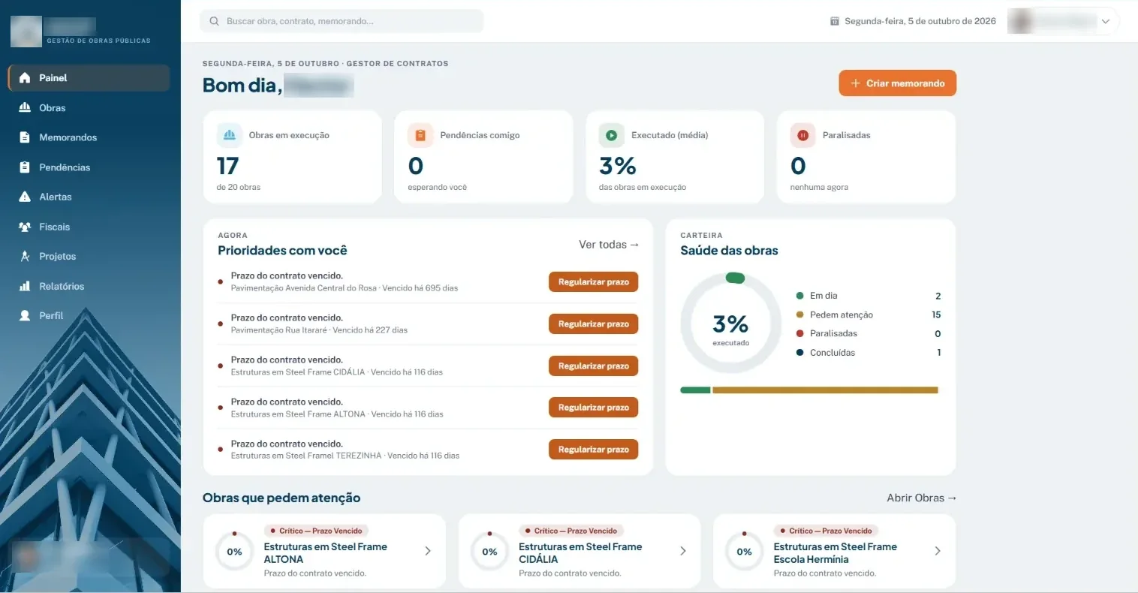Click the Obras icon in sidebar
Viewport: 1138px width, 593px height.
click(x=25, y=108)
